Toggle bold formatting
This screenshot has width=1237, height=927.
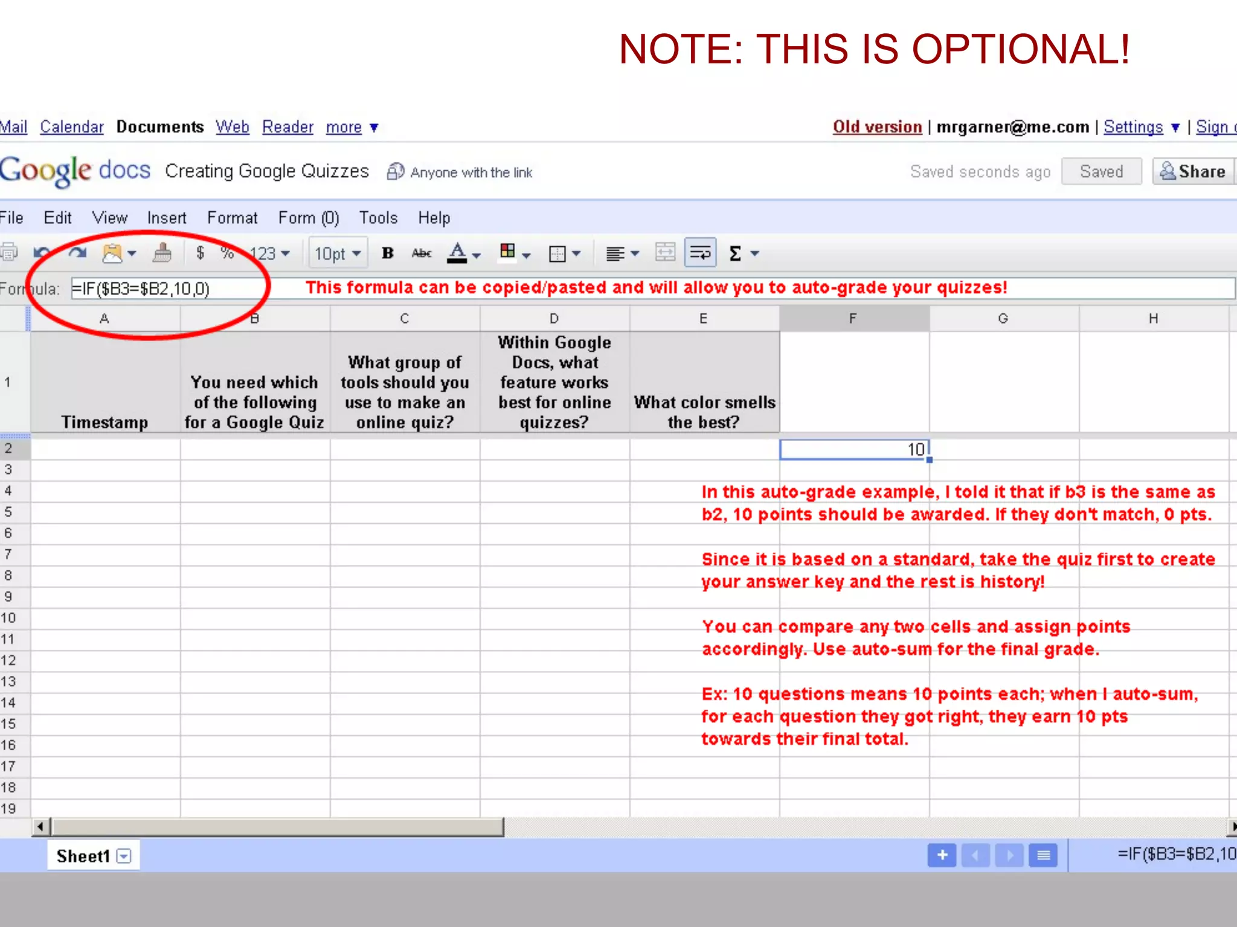387,253
